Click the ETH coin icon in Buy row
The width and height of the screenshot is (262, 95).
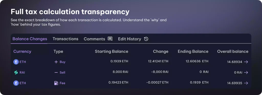point(16,62)
